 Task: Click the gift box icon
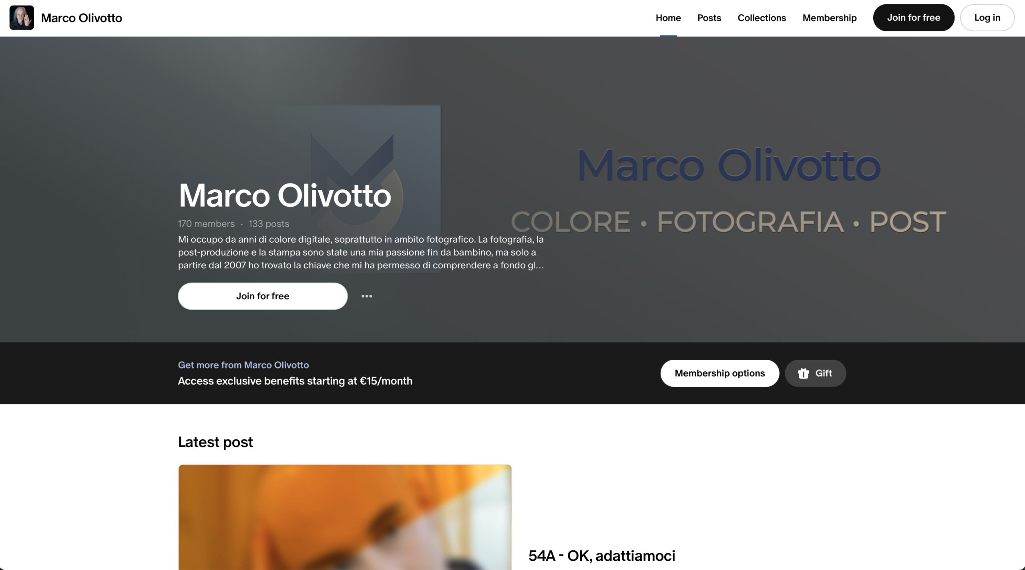(x=803, y=373)
